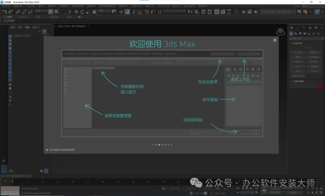Toggle Window/Crossing selection mode
Viewport: 325px width, 196px height.
click(x=69, y=12)
